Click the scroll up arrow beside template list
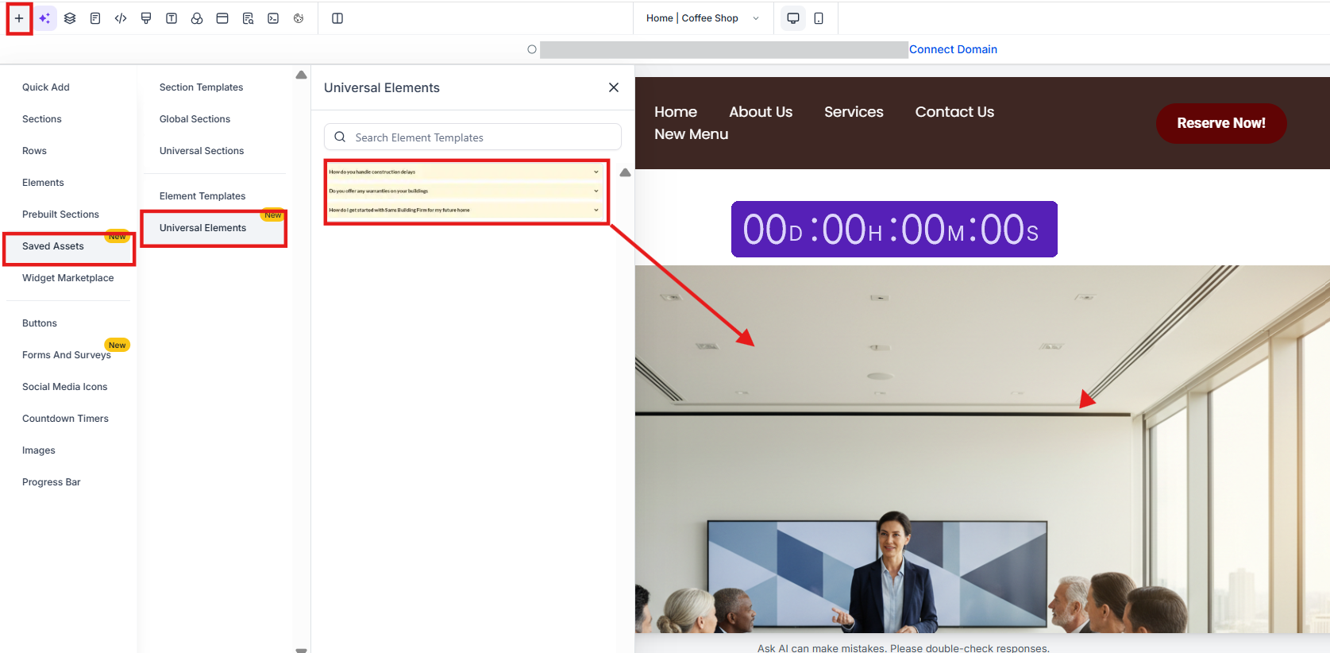The height and width of the screenshot is (653, 1330). point(625,172)
